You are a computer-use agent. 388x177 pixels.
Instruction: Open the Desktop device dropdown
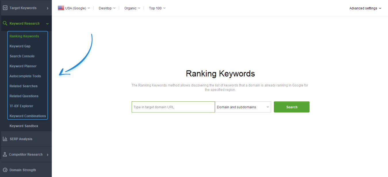107,8
